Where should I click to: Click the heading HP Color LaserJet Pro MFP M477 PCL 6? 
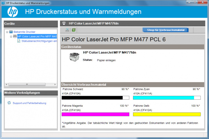pos(114,39)
